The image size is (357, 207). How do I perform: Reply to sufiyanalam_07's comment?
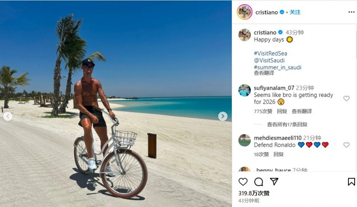[282, 111]
